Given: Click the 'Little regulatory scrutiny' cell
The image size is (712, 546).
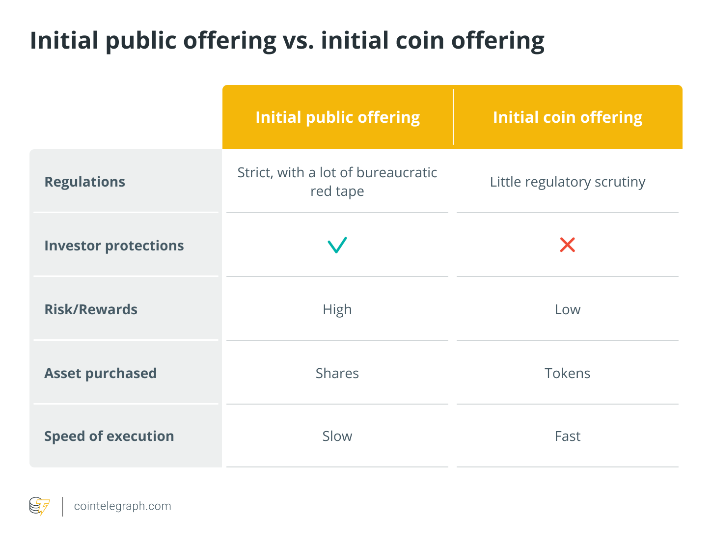Looking at the screenshot, I should 568,182.
